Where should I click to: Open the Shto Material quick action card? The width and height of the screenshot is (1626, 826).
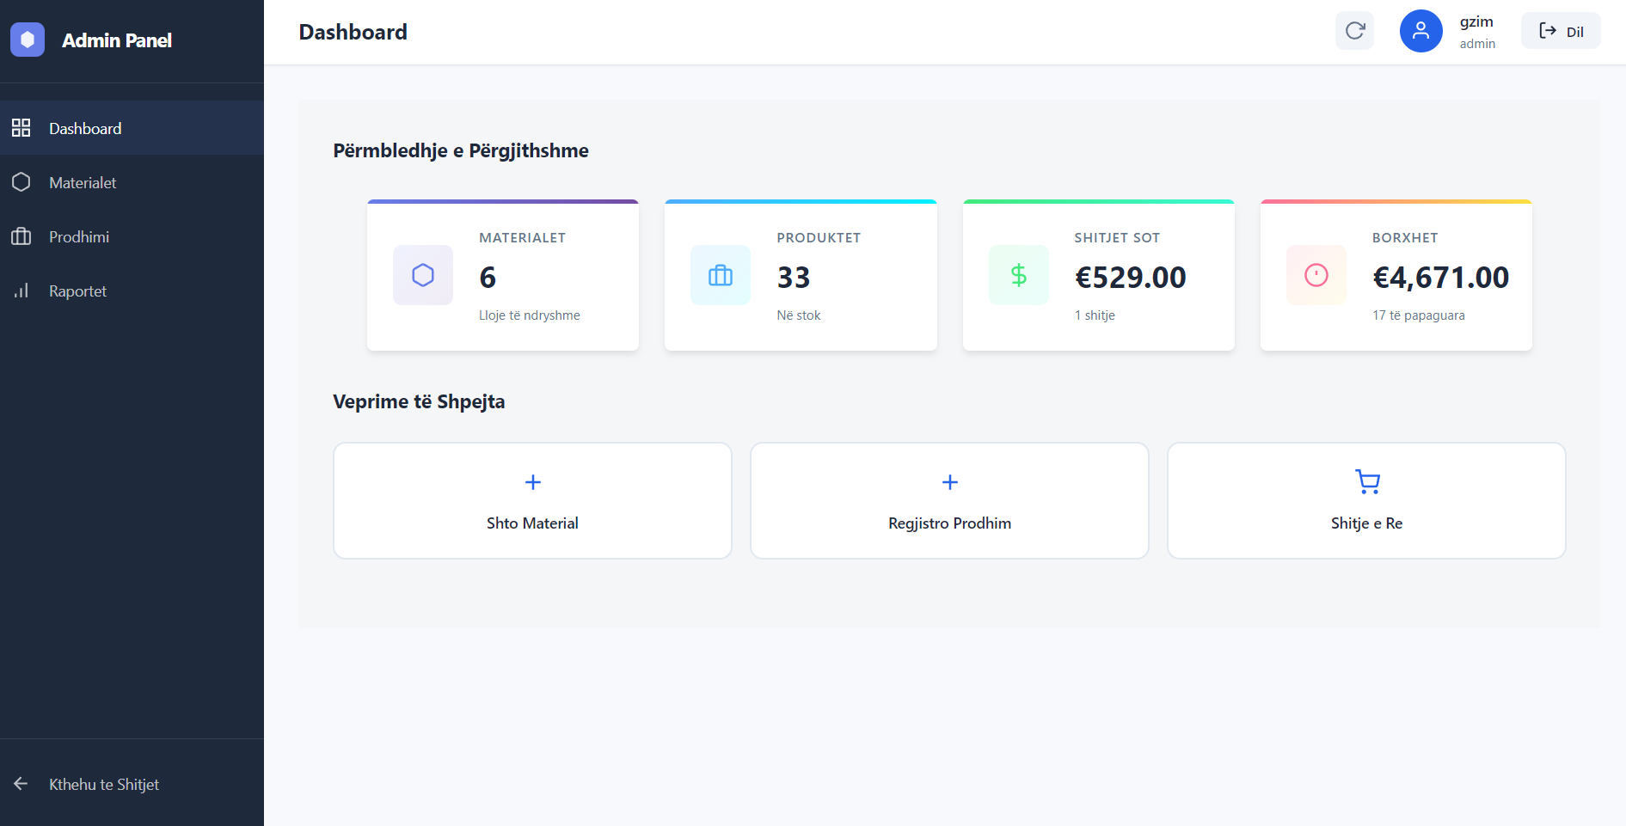[532, 500]
